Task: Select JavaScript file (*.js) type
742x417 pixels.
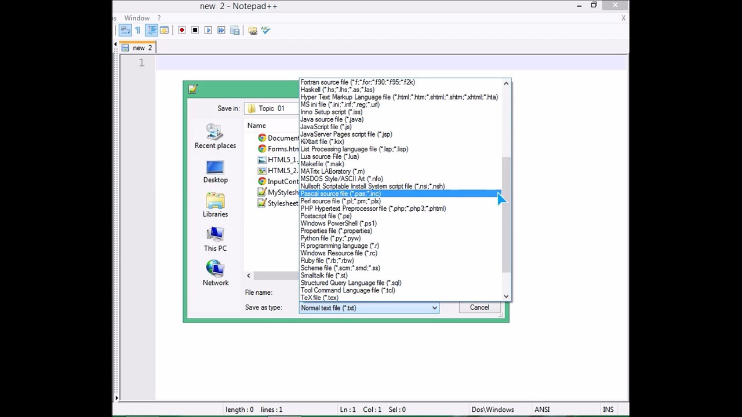Action: (x=401, y=127)
